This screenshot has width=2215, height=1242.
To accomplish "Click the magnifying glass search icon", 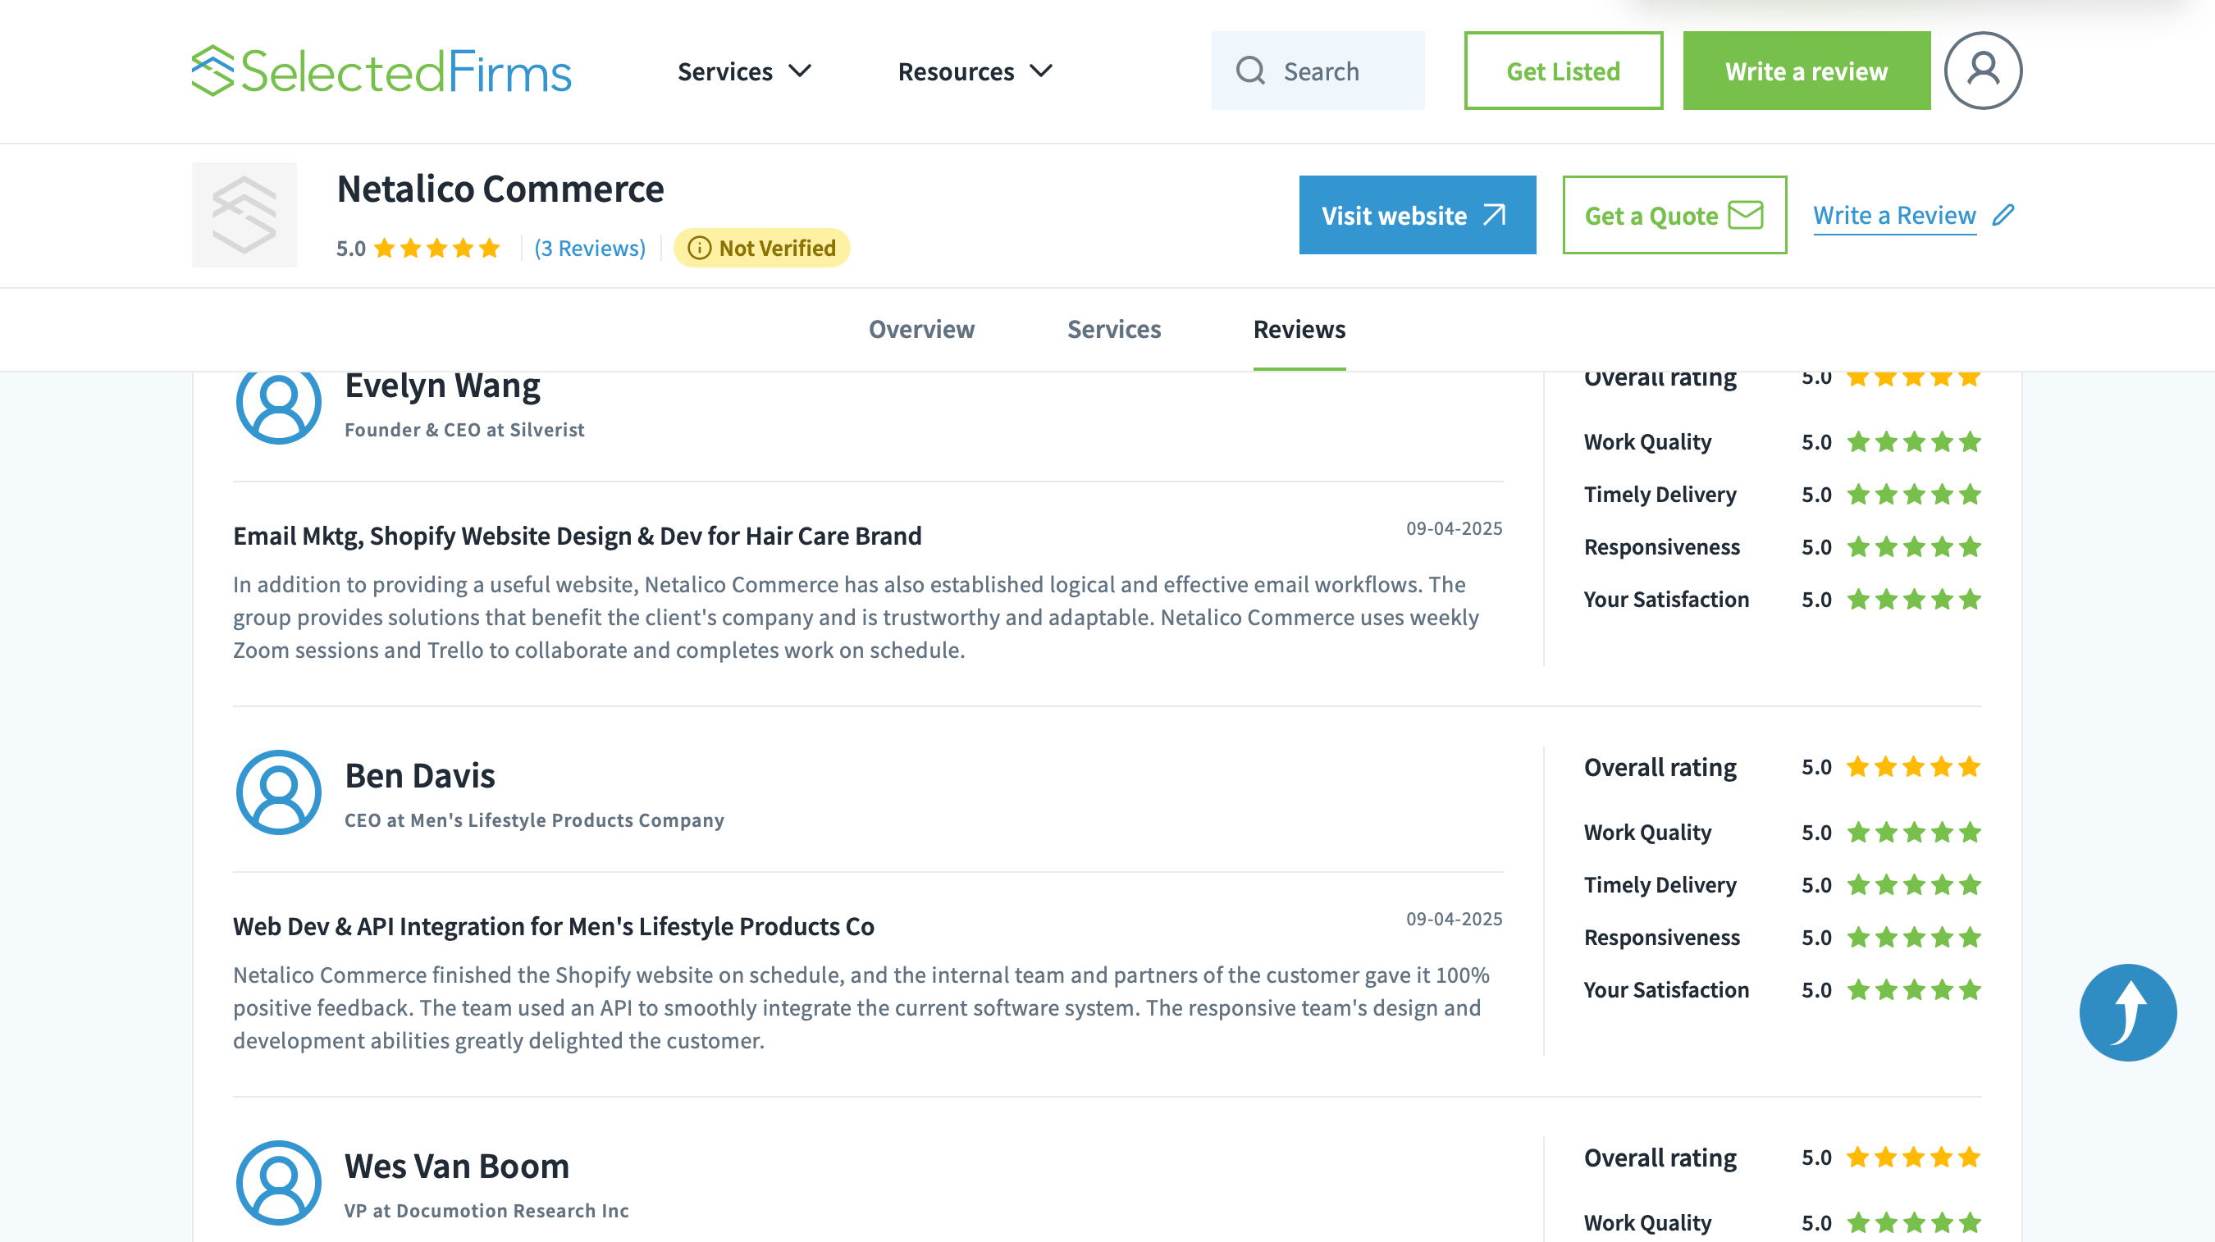I will (x=1250, y=71).
